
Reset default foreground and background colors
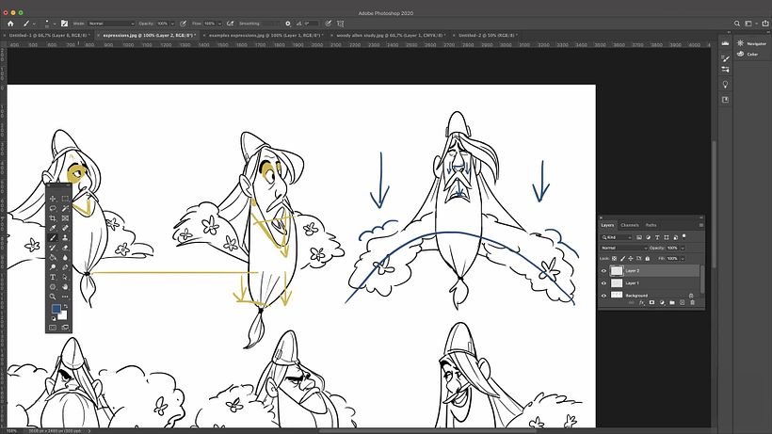coord(53,318)
